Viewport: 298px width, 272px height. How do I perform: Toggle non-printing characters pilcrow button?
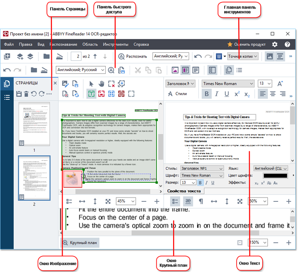click(201, 201)
